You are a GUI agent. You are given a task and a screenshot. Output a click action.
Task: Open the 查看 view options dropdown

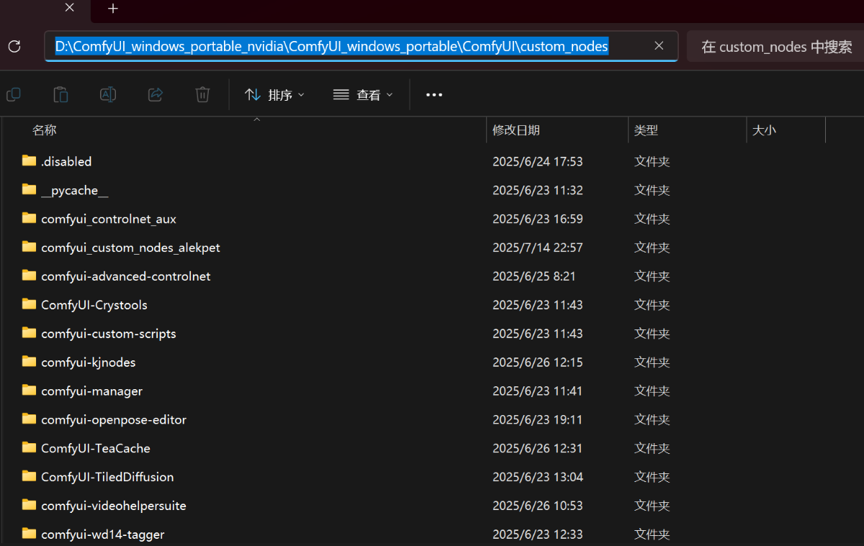363,94
